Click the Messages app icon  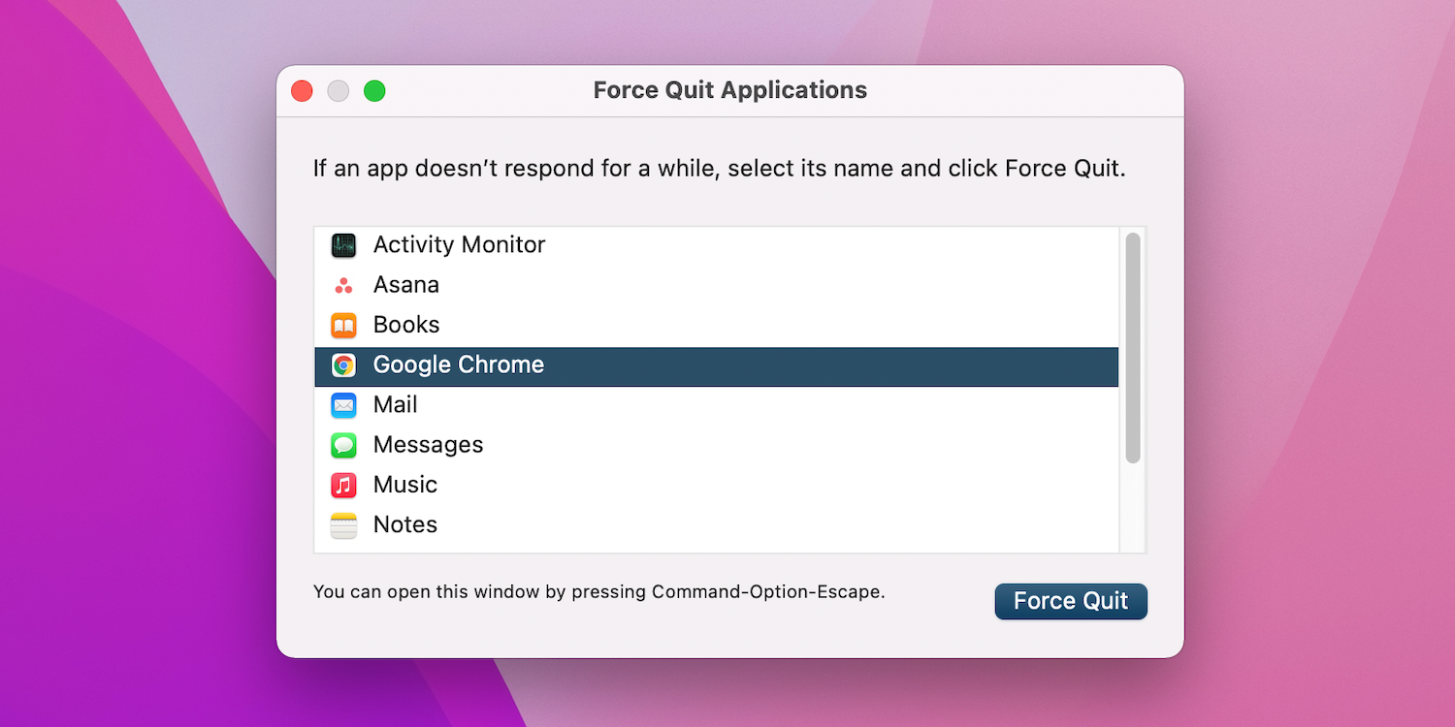coord(343,445)
